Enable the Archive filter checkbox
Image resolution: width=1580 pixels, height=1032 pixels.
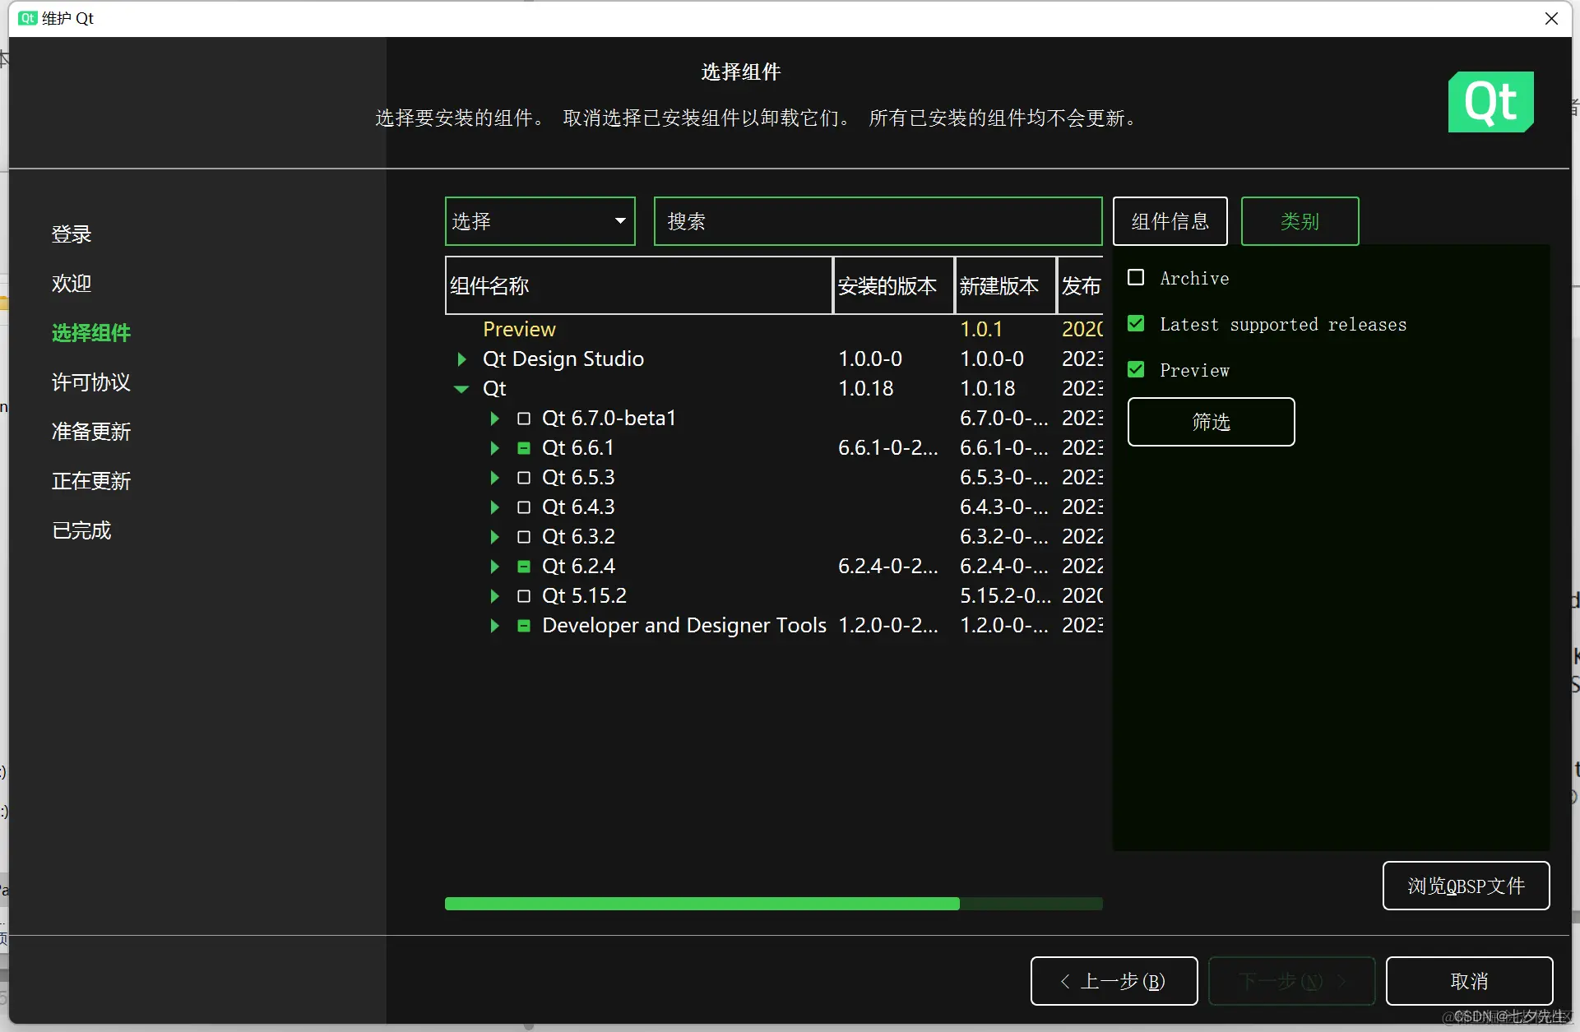(x=1136, y=278)
